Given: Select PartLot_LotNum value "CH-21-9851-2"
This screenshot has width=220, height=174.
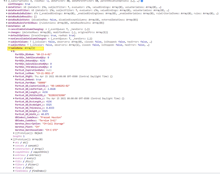Looking at the screenshot, I should [x=45, y=73].
